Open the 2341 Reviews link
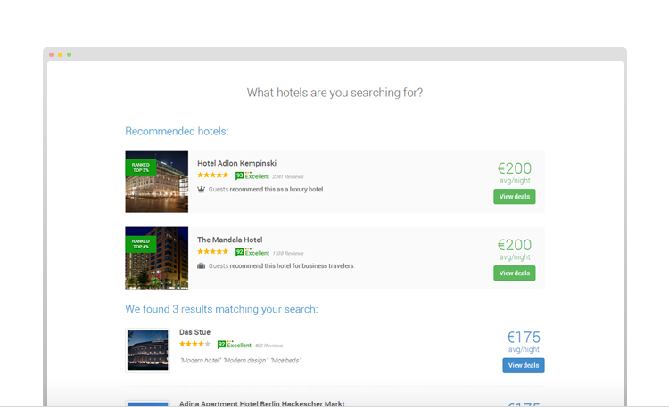Screen dimensions: 669x407 click(x=288, y=176)
